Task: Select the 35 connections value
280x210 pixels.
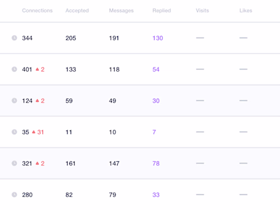Action: pos(26,132)
